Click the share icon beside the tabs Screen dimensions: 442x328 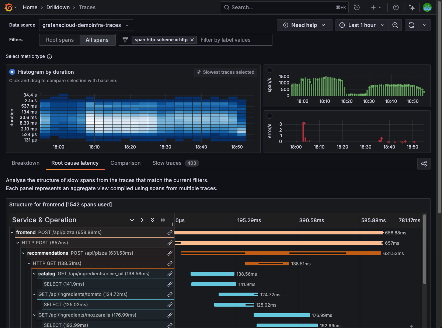tap(424, 164)
